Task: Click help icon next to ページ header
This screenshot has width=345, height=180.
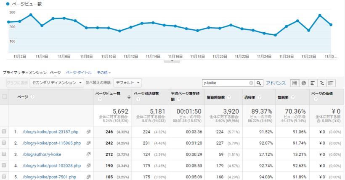Action: click(32, 97)
